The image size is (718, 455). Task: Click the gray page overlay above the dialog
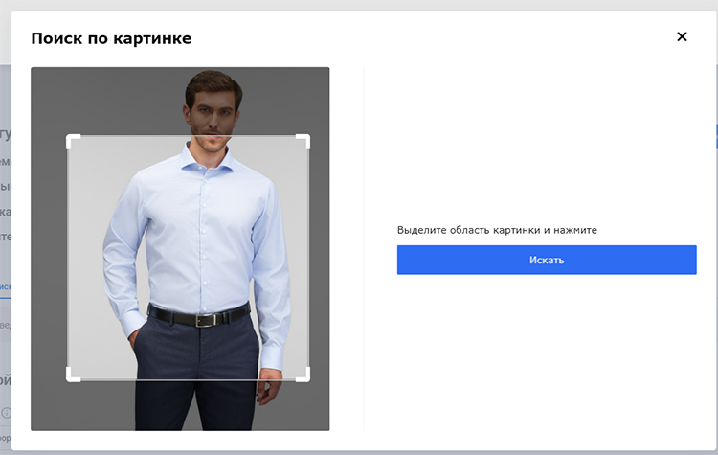(359, 5)
